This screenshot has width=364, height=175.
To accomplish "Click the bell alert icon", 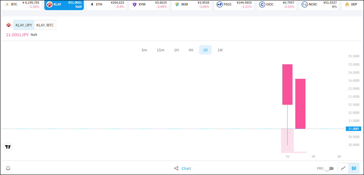I will pyautogui.click(x=8, y=168).
